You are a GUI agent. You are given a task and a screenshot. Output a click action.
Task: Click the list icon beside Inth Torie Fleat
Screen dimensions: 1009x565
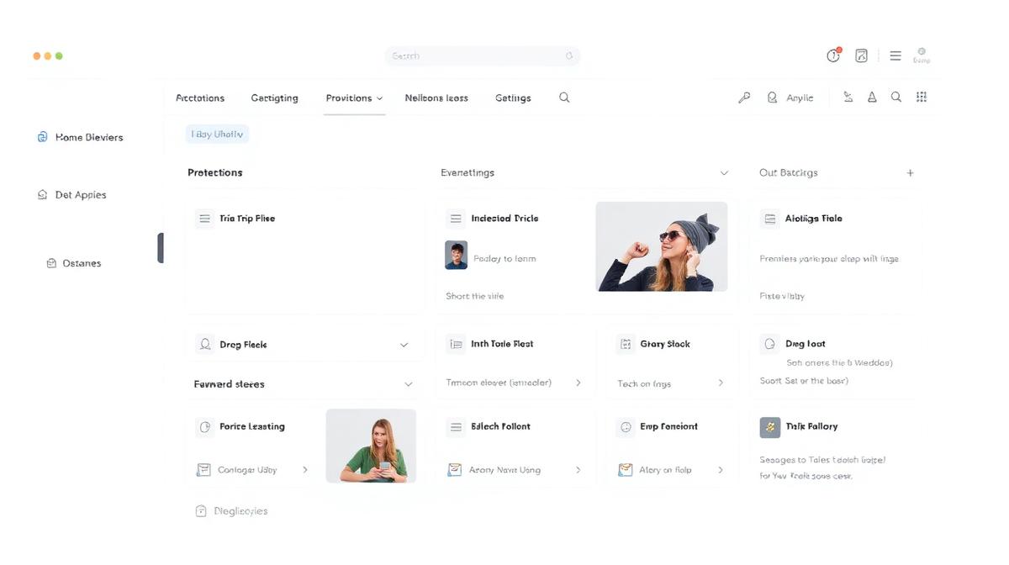456,344
